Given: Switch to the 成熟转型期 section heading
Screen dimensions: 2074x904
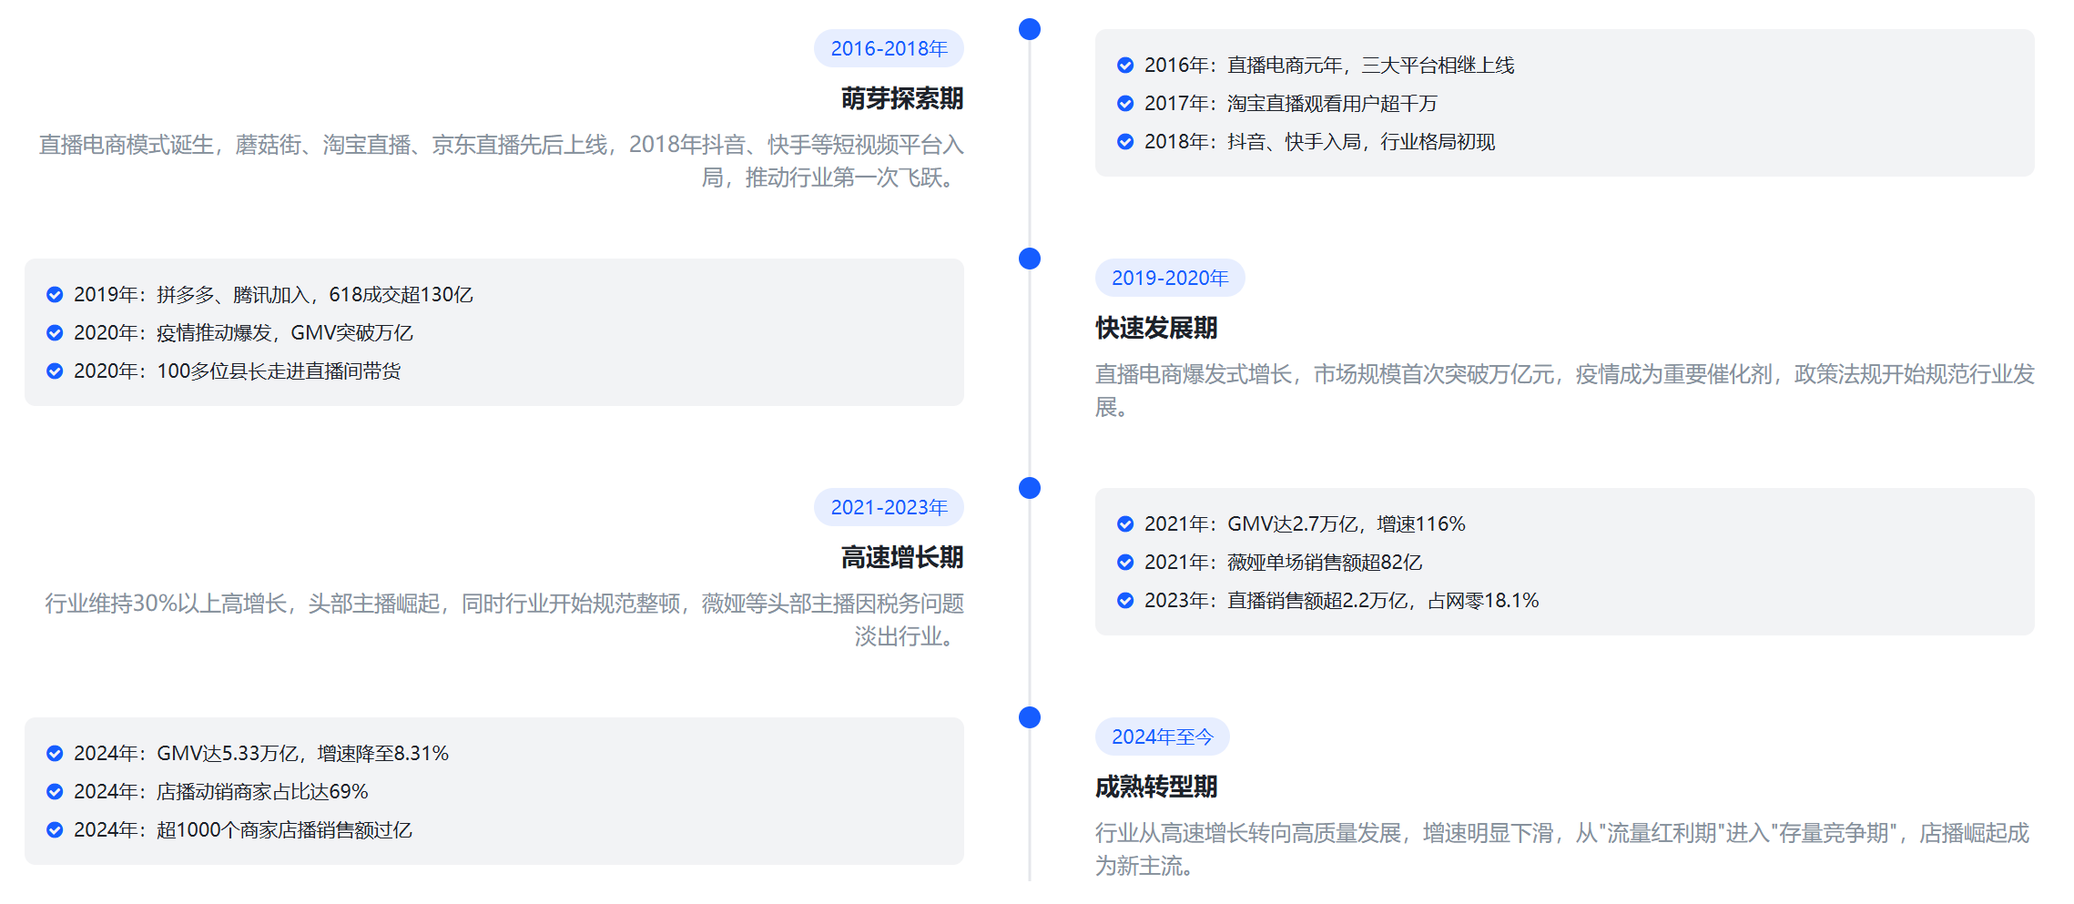Looking at the screenshot, I should coord(1157,785).
